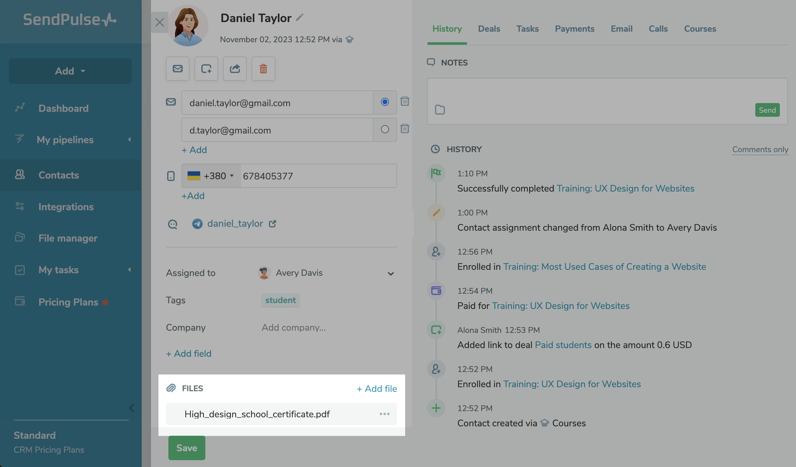The height and width of the screenshot is (467, 796).
Task: Click the + Add file link
Action: (377, 388)
